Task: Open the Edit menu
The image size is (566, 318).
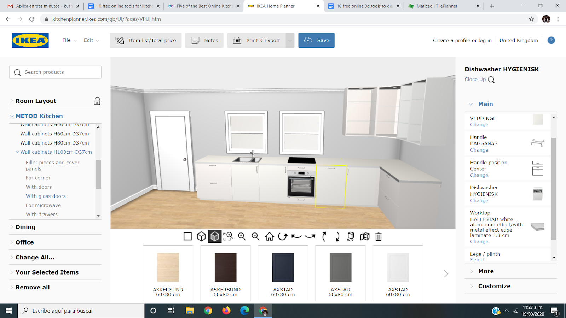Action: pos(91,40)
